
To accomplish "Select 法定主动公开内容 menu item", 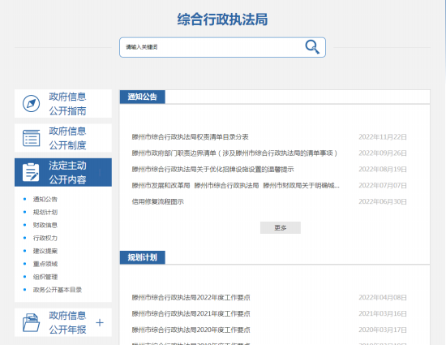I will 63,172.
